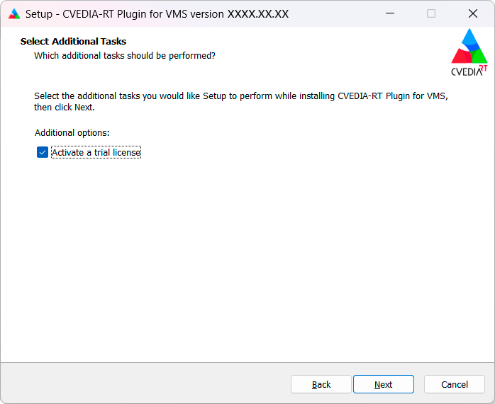Click the setup instruction paragraph
Screen dimensions: 495x404
click(x=241, y=101)
